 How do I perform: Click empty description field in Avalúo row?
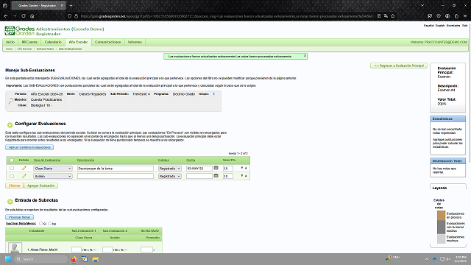click(116, 176)
